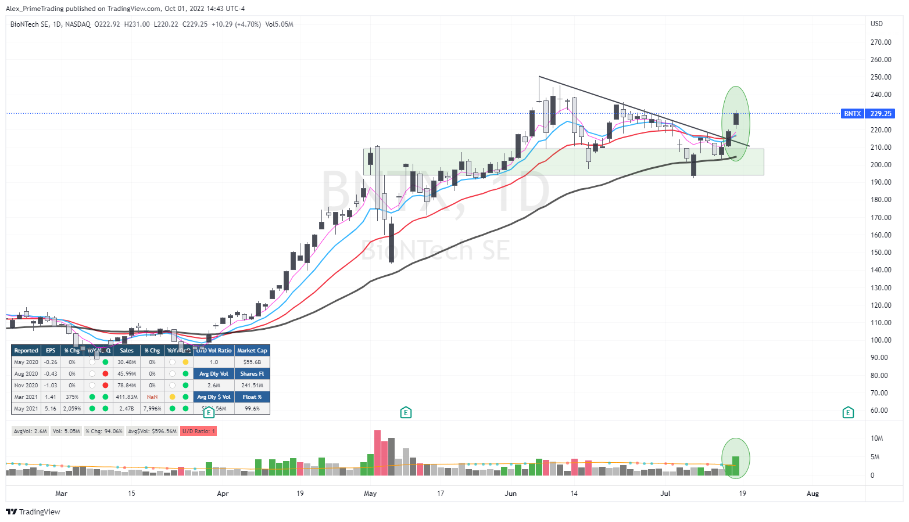
Task: Select the Mar 2021 reported date cell
Action: click(x=26, y=397)
